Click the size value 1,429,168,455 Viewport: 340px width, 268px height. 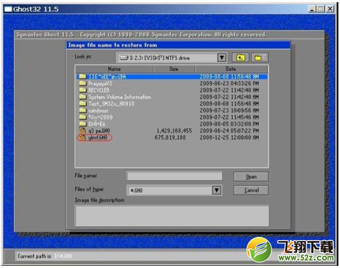pos(174,131)
